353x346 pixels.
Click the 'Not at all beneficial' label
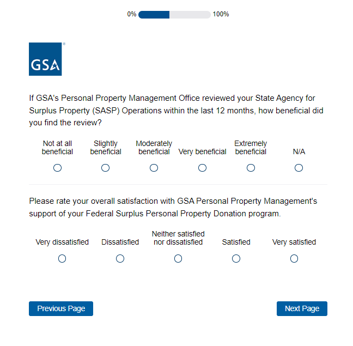tap(57, 148)
